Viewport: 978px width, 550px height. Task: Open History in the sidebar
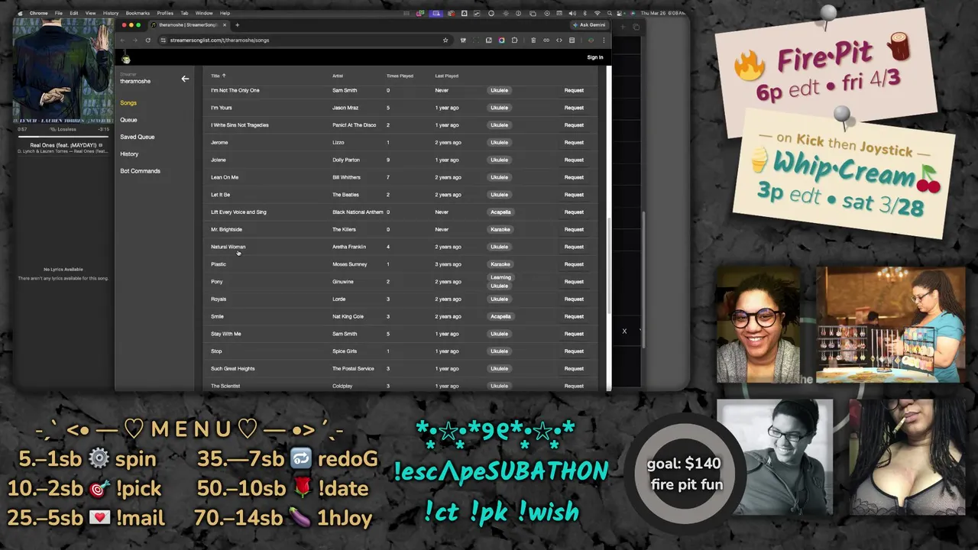(x=129, y=154)
